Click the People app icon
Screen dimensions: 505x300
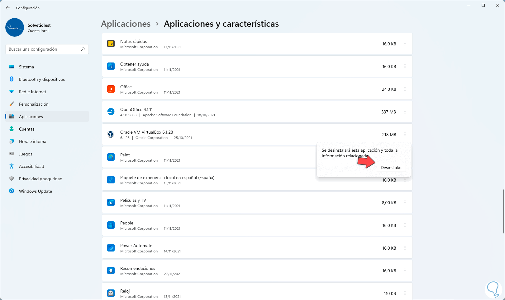coord(111,225)
